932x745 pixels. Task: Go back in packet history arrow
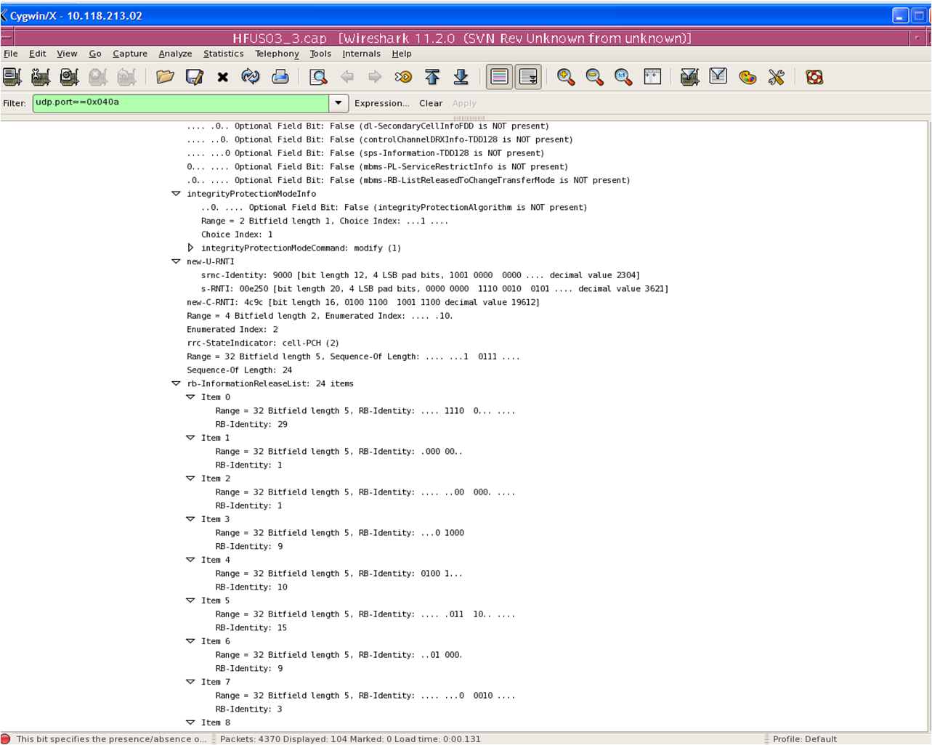pos(347,77)
